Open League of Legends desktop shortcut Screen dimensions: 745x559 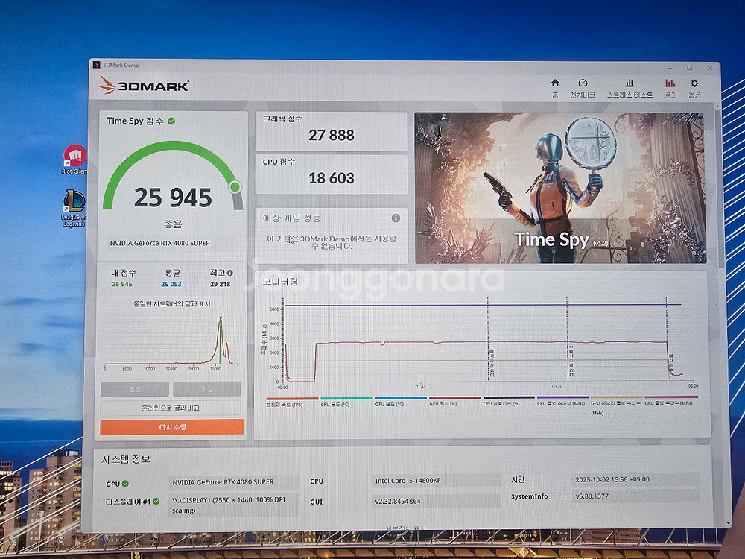pos(74,206)
